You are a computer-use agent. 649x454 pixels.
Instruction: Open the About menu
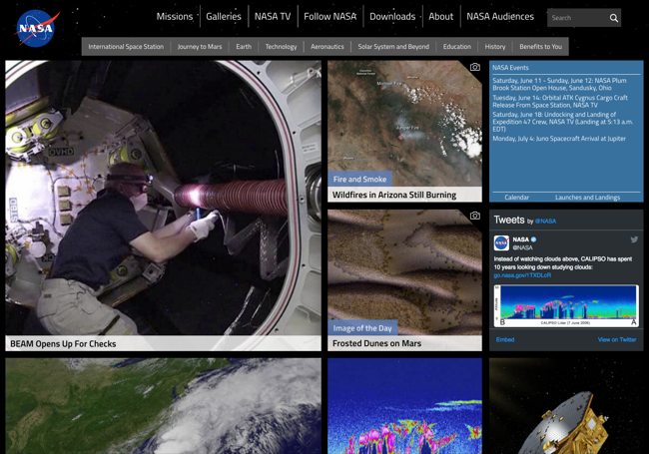(440, 17)
